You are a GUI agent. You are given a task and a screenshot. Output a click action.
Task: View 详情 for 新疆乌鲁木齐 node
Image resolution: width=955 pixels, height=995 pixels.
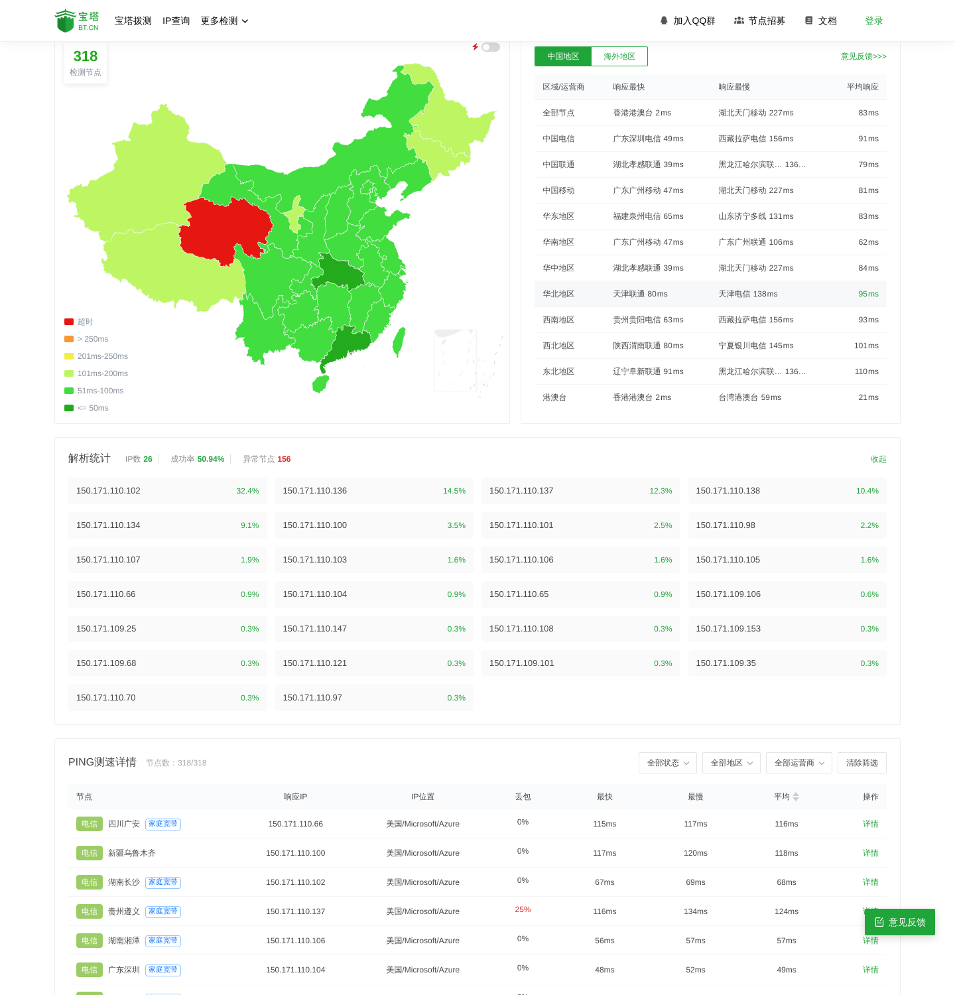(x=871, y=853)
